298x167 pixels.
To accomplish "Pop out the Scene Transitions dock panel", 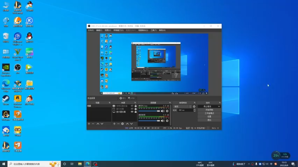I will [x=194, y=103].
